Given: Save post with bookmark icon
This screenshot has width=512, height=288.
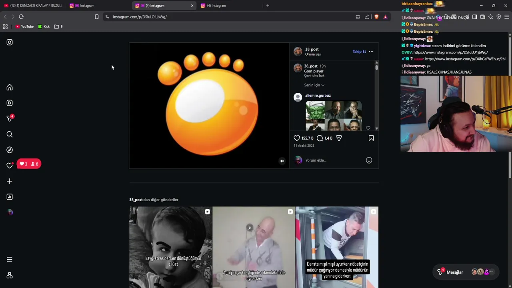Looking at the screenshot, I should (x=371, y=138).
